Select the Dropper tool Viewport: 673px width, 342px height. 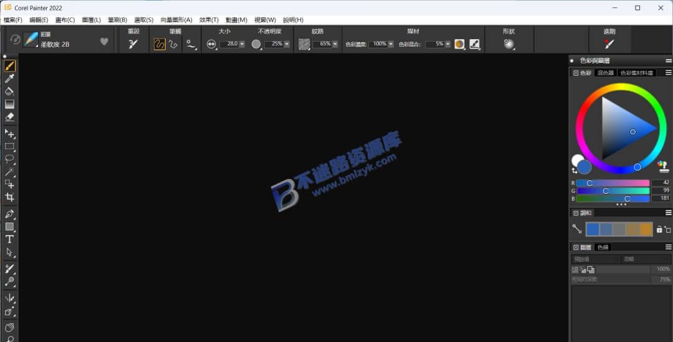click(x=9, y=78)
